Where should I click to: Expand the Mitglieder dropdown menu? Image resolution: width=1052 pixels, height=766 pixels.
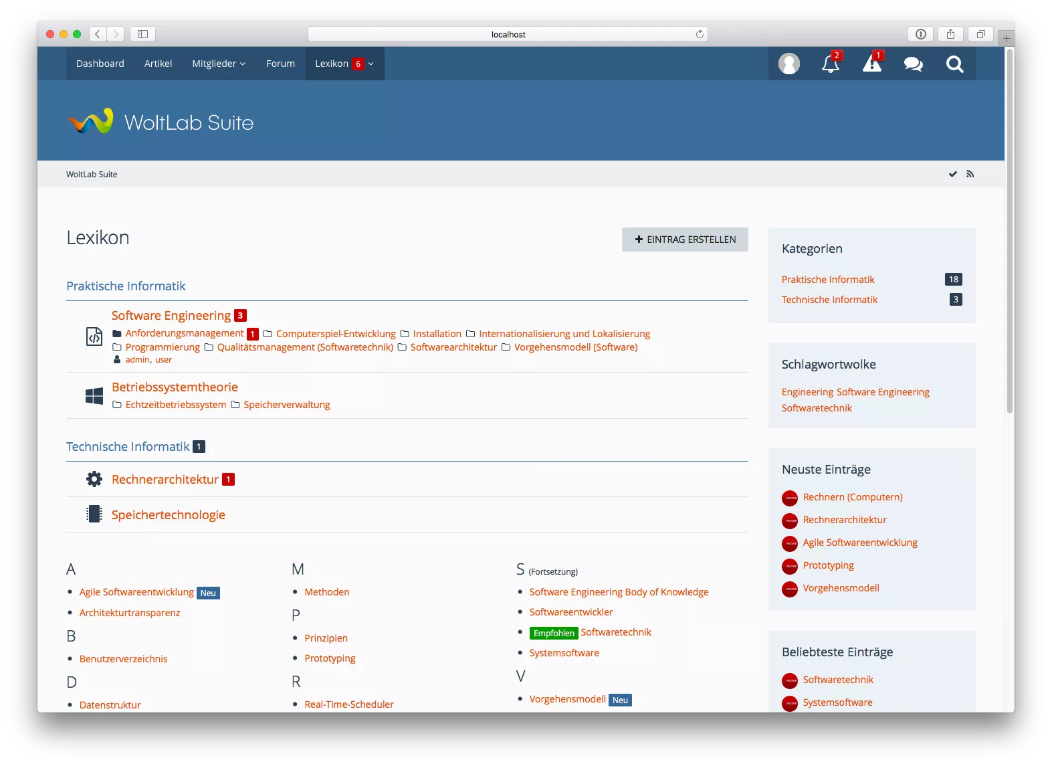click(x=219, y=64)
